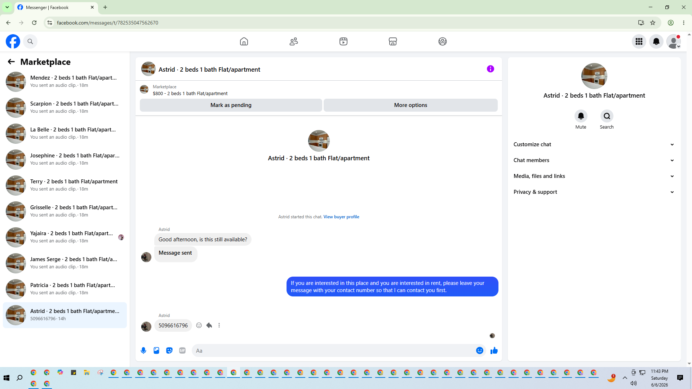Bookmark this page with the star icon
Viewport: 692px width, 389px height.
653,23
